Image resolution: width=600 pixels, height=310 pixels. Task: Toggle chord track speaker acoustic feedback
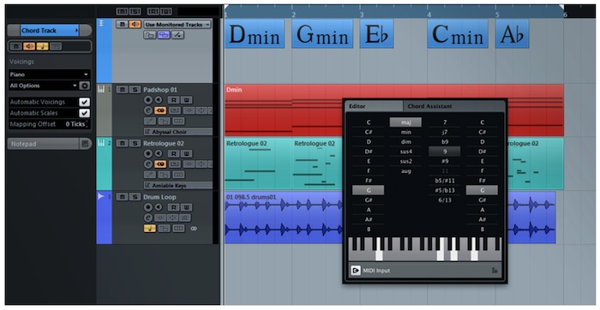pyautogui.click(x=29, y=46)
